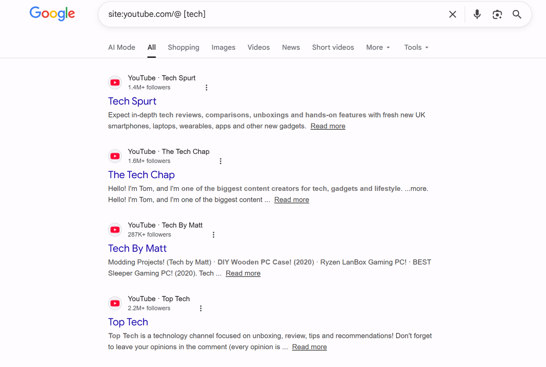Open three-dot menu for Tech Spurt result
Viewport: 546px width, 367px height.
(x=207, y=87)
